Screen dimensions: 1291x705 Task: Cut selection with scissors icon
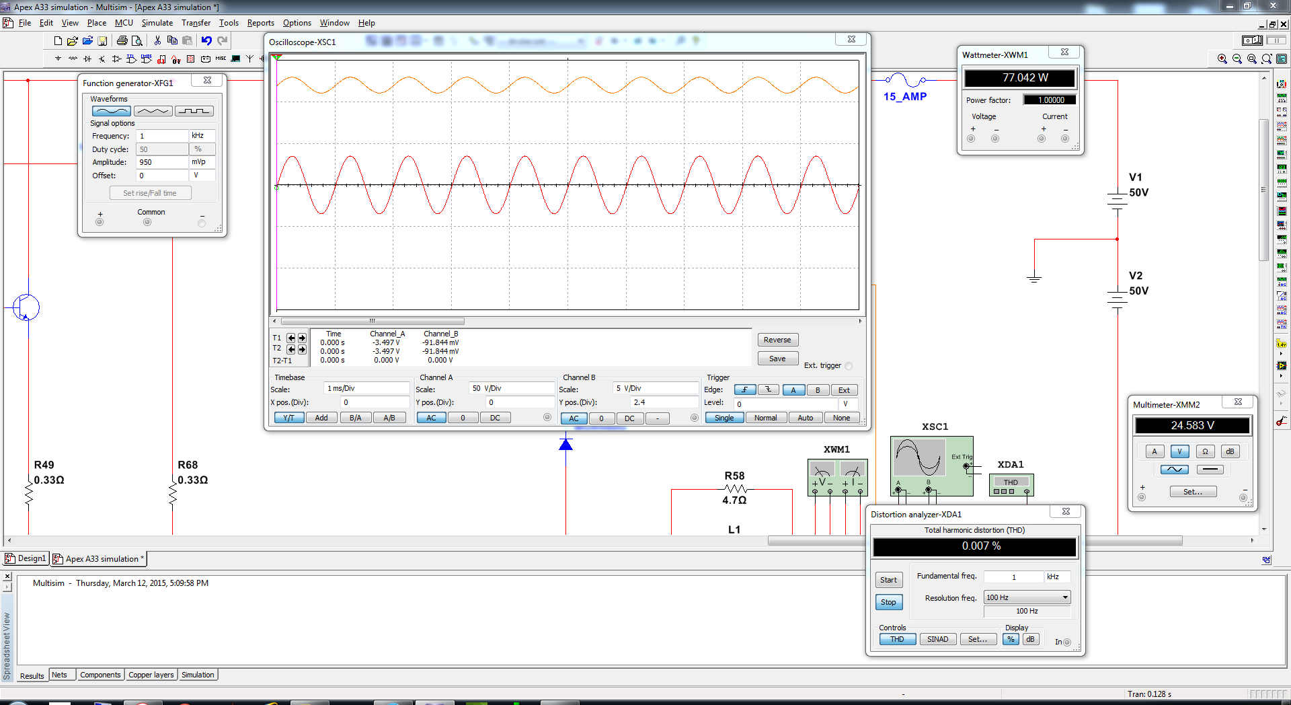pos(157,40)
